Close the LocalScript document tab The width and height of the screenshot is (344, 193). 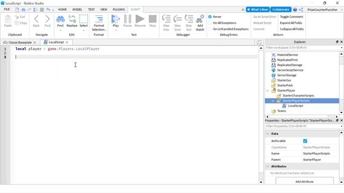pos(67,42)
